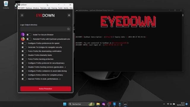190x107 pixels.
Task: Open the clock and date in taskbar
Action: point(181,104)
